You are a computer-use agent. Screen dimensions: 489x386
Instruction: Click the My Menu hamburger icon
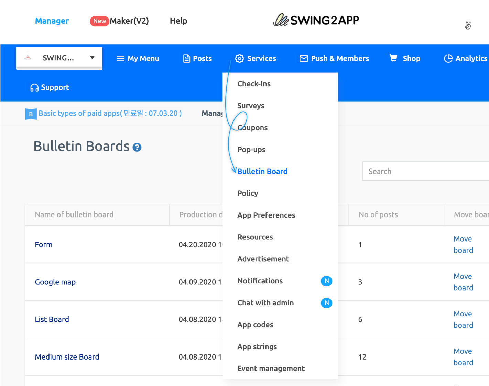120,59
